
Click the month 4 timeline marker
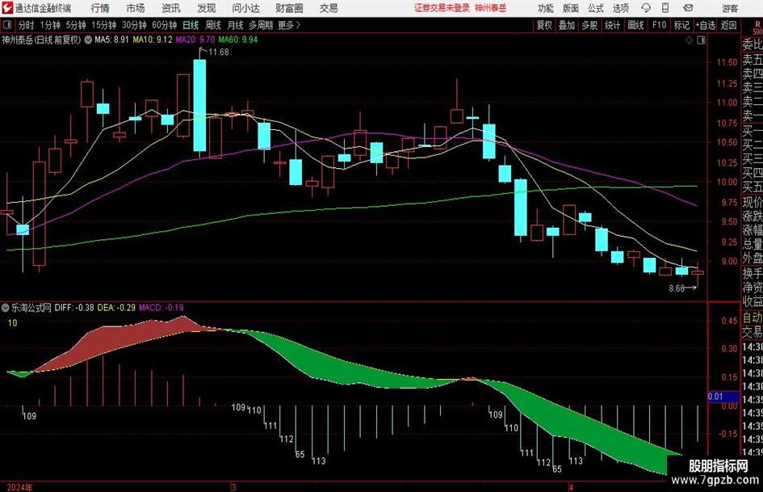click(x=572, y=487)
